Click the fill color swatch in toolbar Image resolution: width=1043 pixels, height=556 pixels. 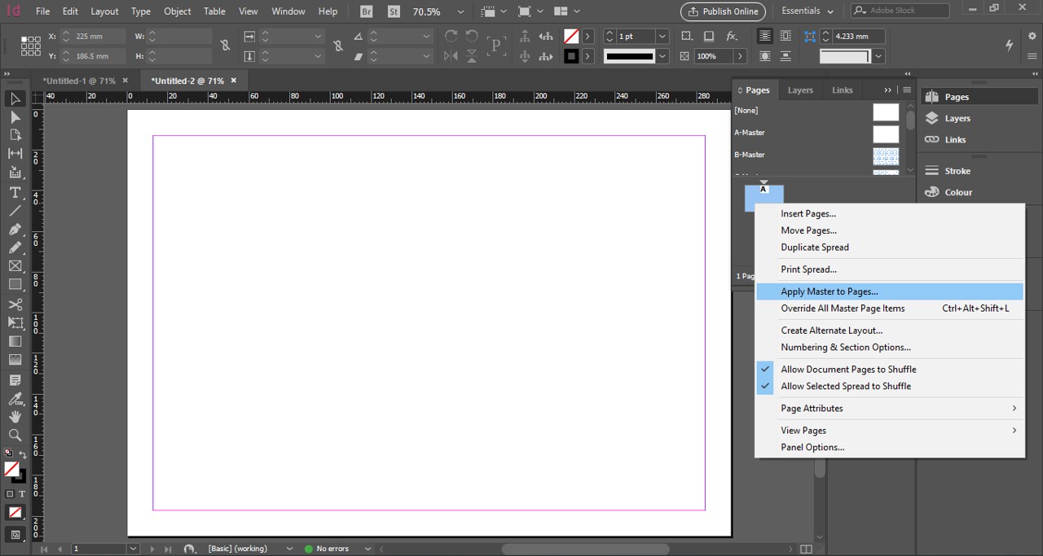(11, 469)
